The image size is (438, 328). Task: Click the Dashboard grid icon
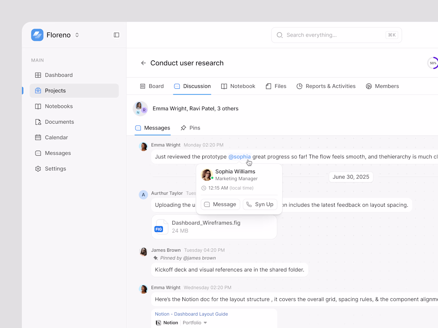pos(38,75)
